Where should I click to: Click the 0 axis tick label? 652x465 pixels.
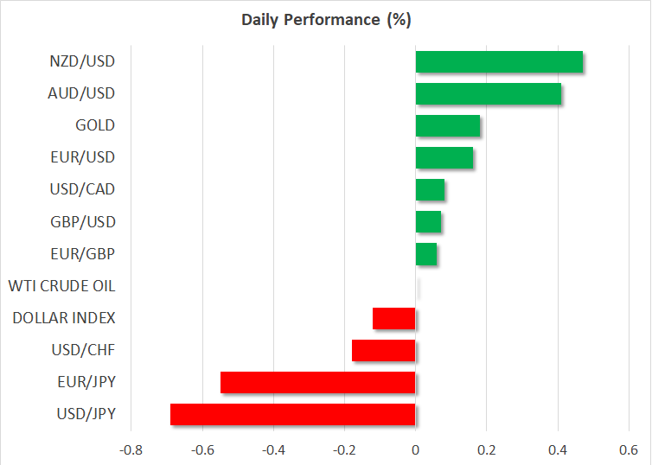[416, 450]
